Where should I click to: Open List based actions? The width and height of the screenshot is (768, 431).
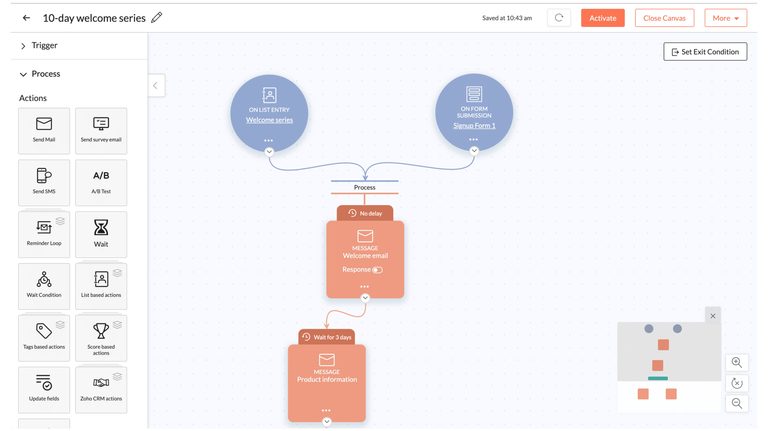[x=101, y=286]
